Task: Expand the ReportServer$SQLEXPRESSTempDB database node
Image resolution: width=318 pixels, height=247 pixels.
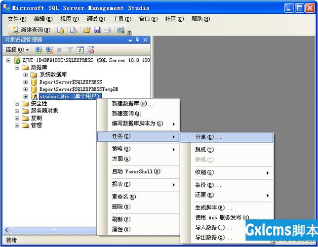Action: tap(26, 89)
